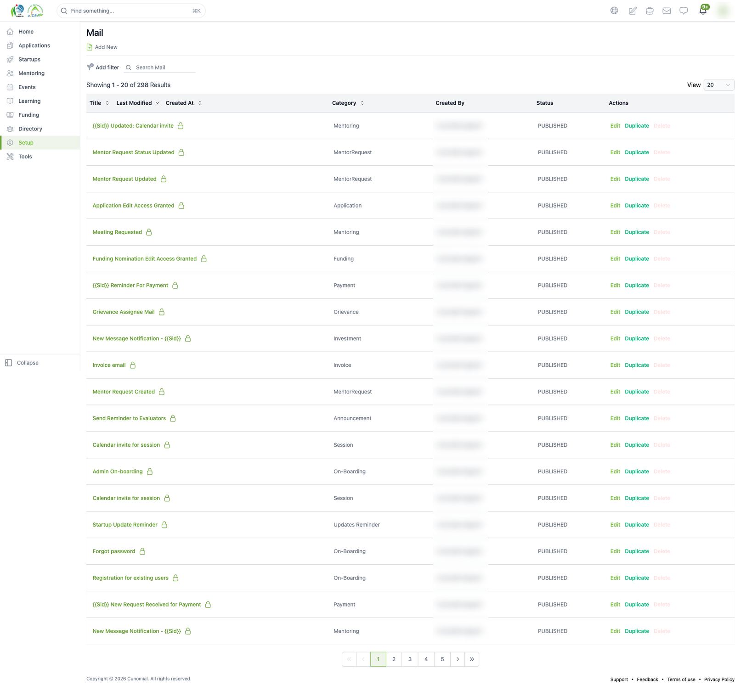Screen dimensions: 735x685
Task: Go to the next page arrow
Action: tap(458, 659)
